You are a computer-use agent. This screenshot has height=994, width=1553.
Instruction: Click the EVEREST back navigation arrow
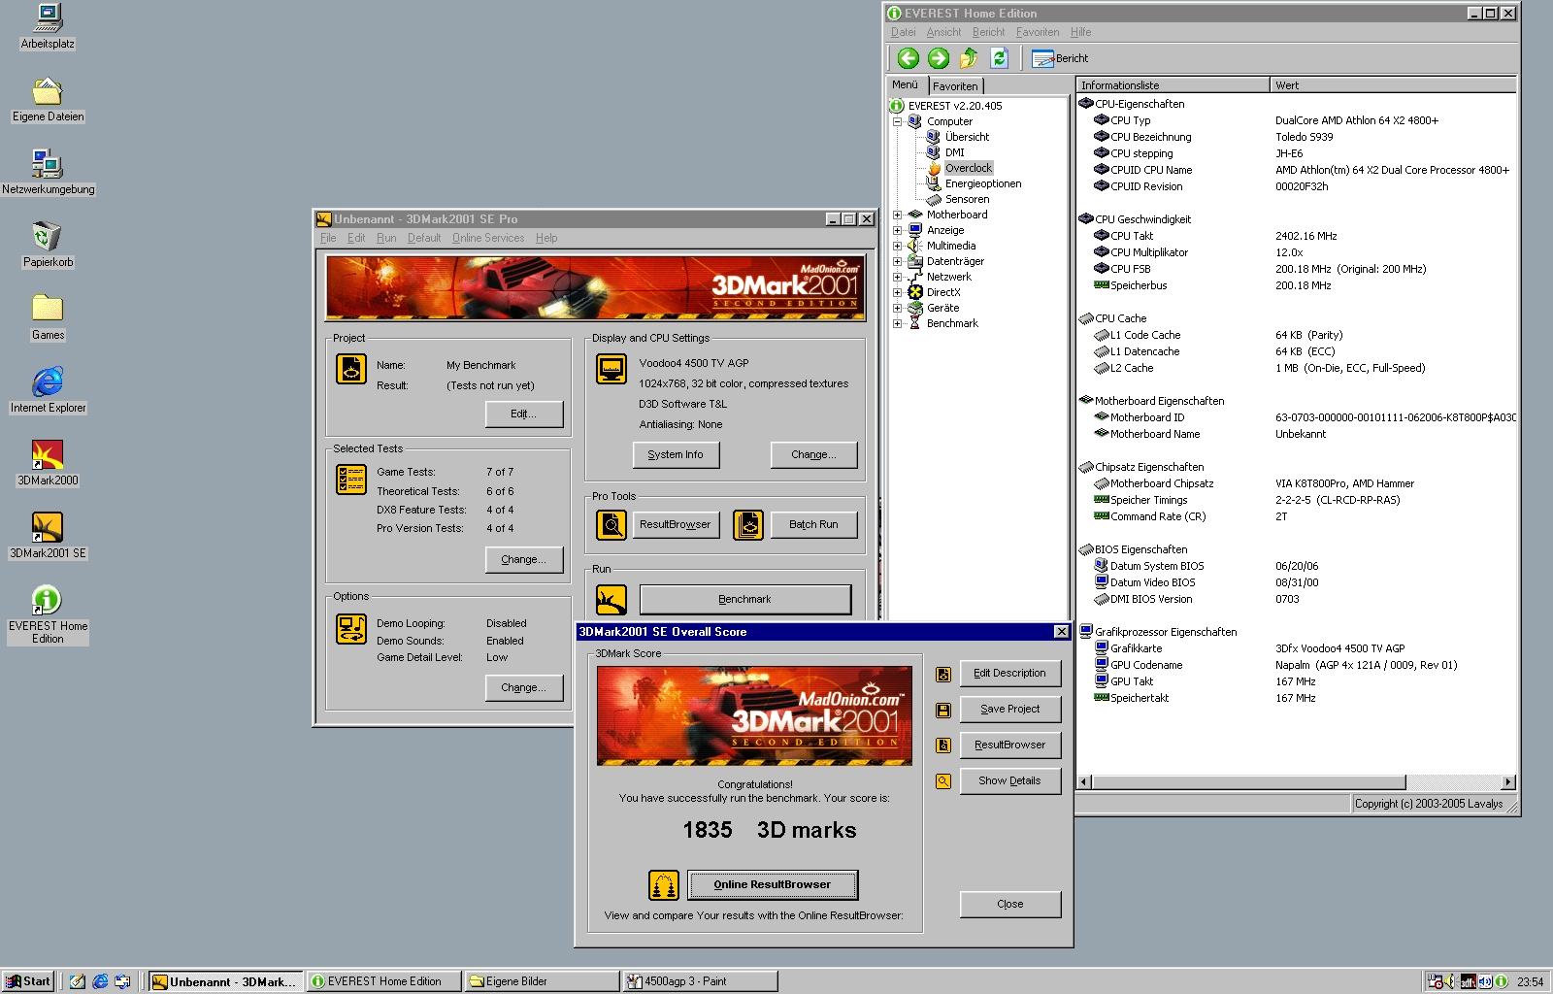908,58
